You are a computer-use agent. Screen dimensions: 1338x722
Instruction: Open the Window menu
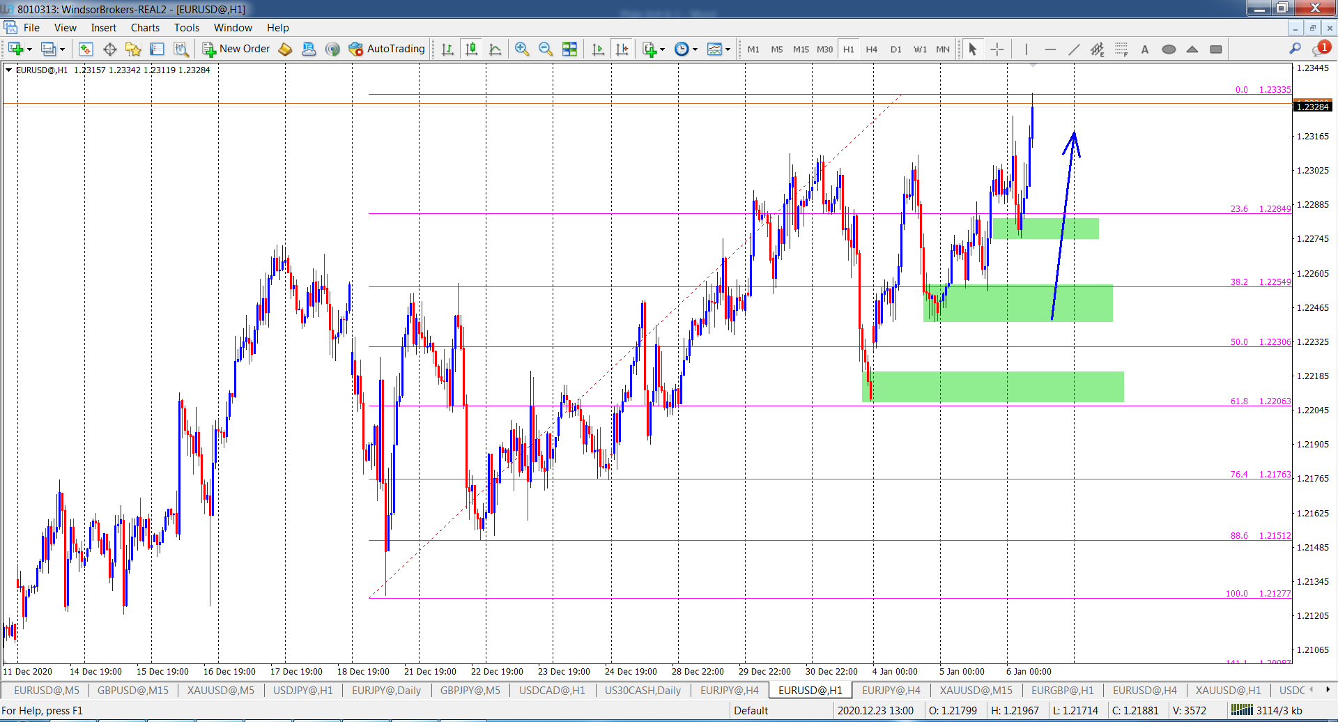pos(233,28)
